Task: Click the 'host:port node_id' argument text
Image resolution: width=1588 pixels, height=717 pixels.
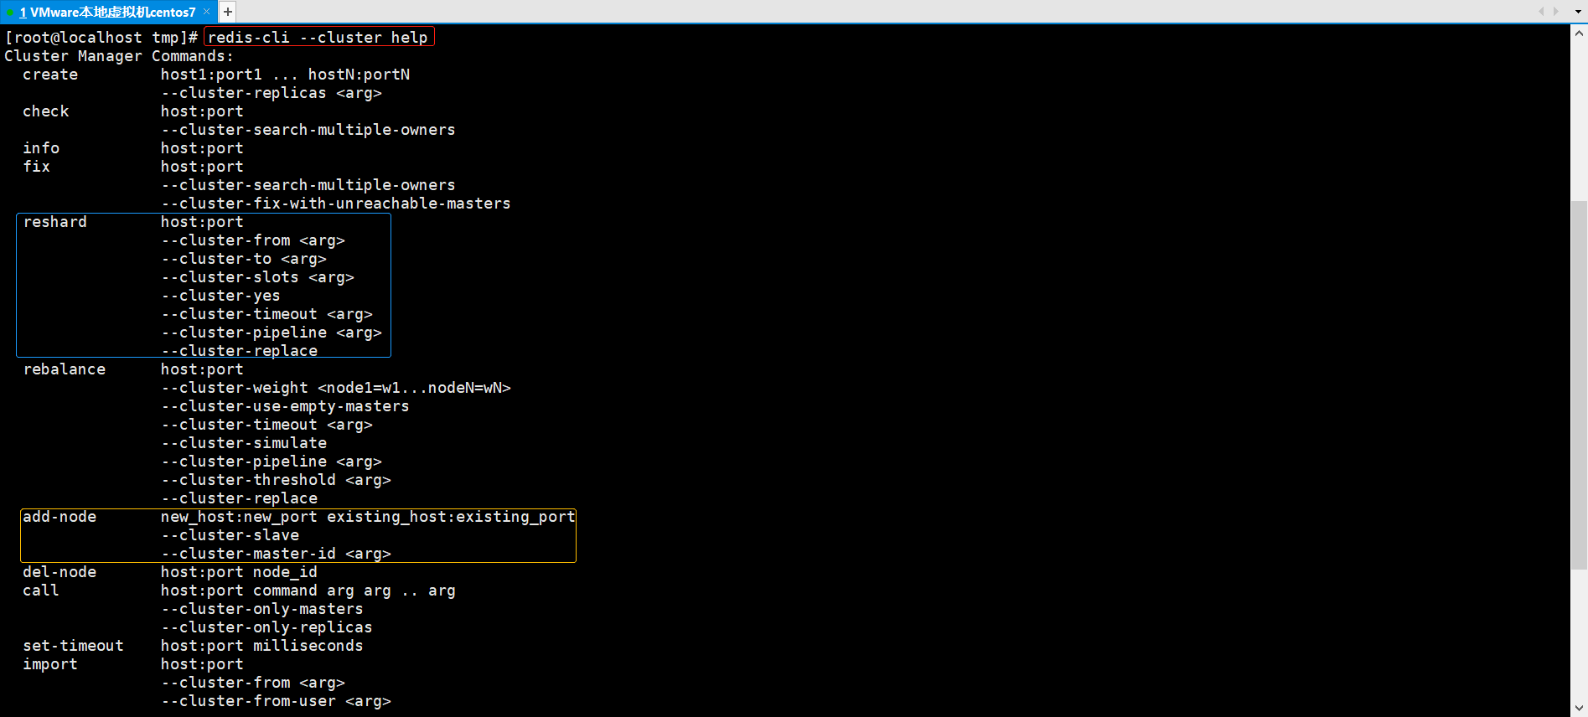Action: click(x=240, y=572)
